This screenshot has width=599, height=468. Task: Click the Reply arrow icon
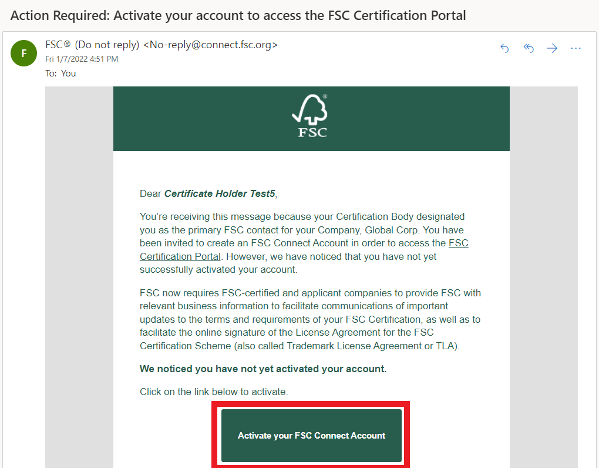(504, 48)
